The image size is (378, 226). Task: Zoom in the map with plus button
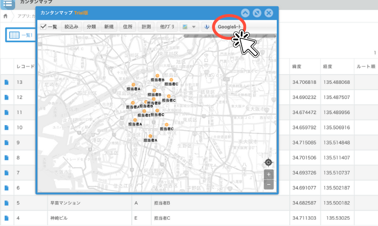pyautogui.click(x=269, y=174)
